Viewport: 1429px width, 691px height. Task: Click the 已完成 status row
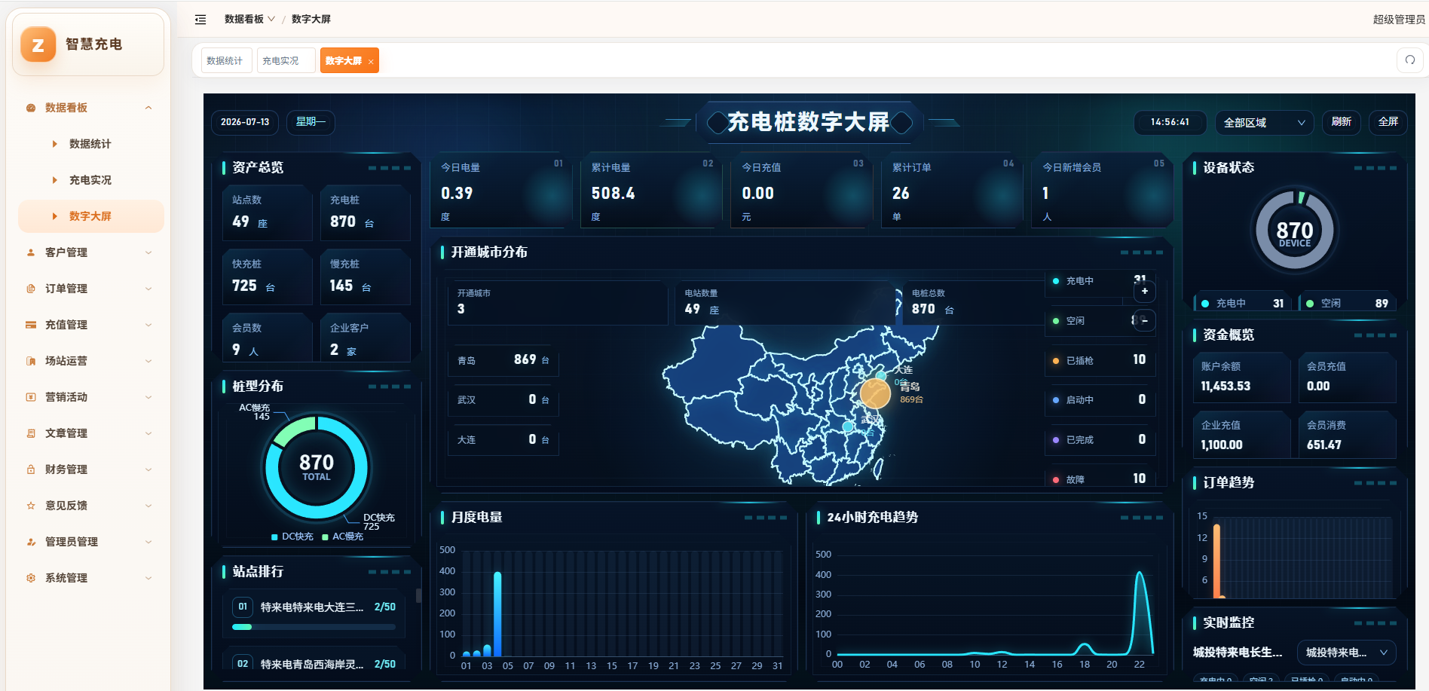point(1100,439)
